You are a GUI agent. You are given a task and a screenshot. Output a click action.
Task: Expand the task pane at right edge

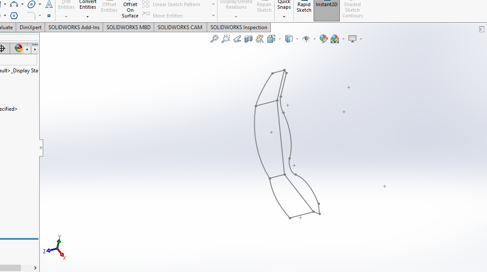pos(481,29)
